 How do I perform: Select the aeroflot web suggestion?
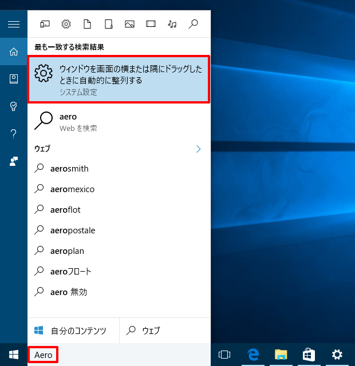(119, 210)
